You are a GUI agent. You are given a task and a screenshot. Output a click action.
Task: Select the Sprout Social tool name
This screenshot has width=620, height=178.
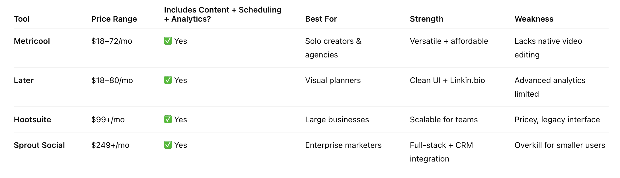39,145
